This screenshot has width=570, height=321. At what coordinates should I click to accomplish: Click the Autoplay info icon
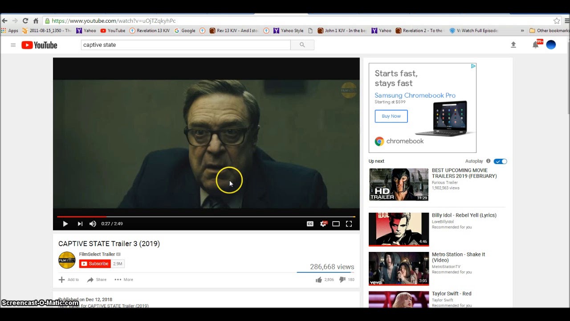point(488,161)
